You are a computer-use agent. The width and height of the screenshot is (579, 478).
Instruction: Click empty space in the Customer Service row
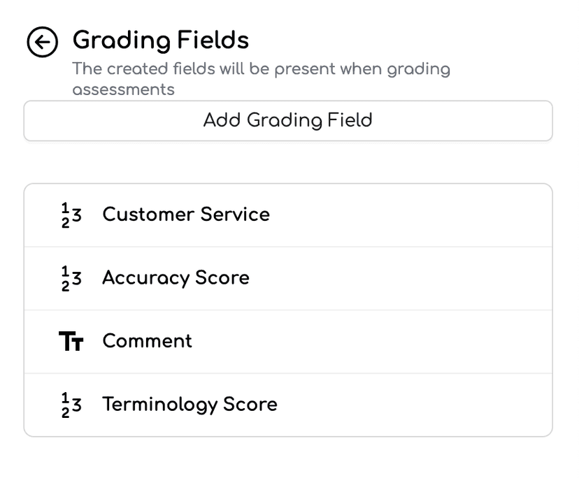coord(410,215)
